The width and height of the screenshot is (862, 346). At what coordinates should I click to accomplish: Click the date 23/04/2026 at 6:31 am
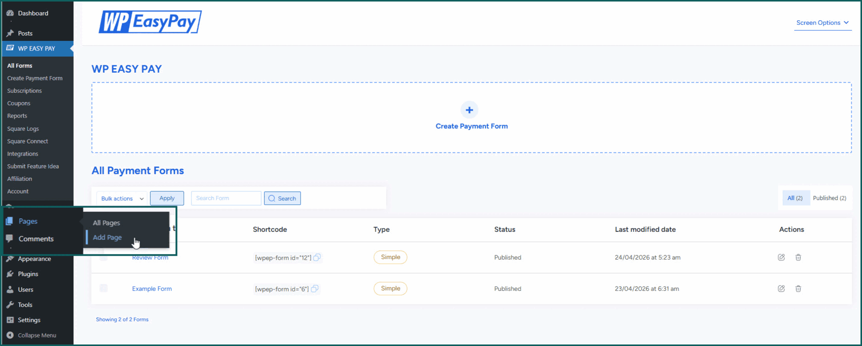(647, 289)
